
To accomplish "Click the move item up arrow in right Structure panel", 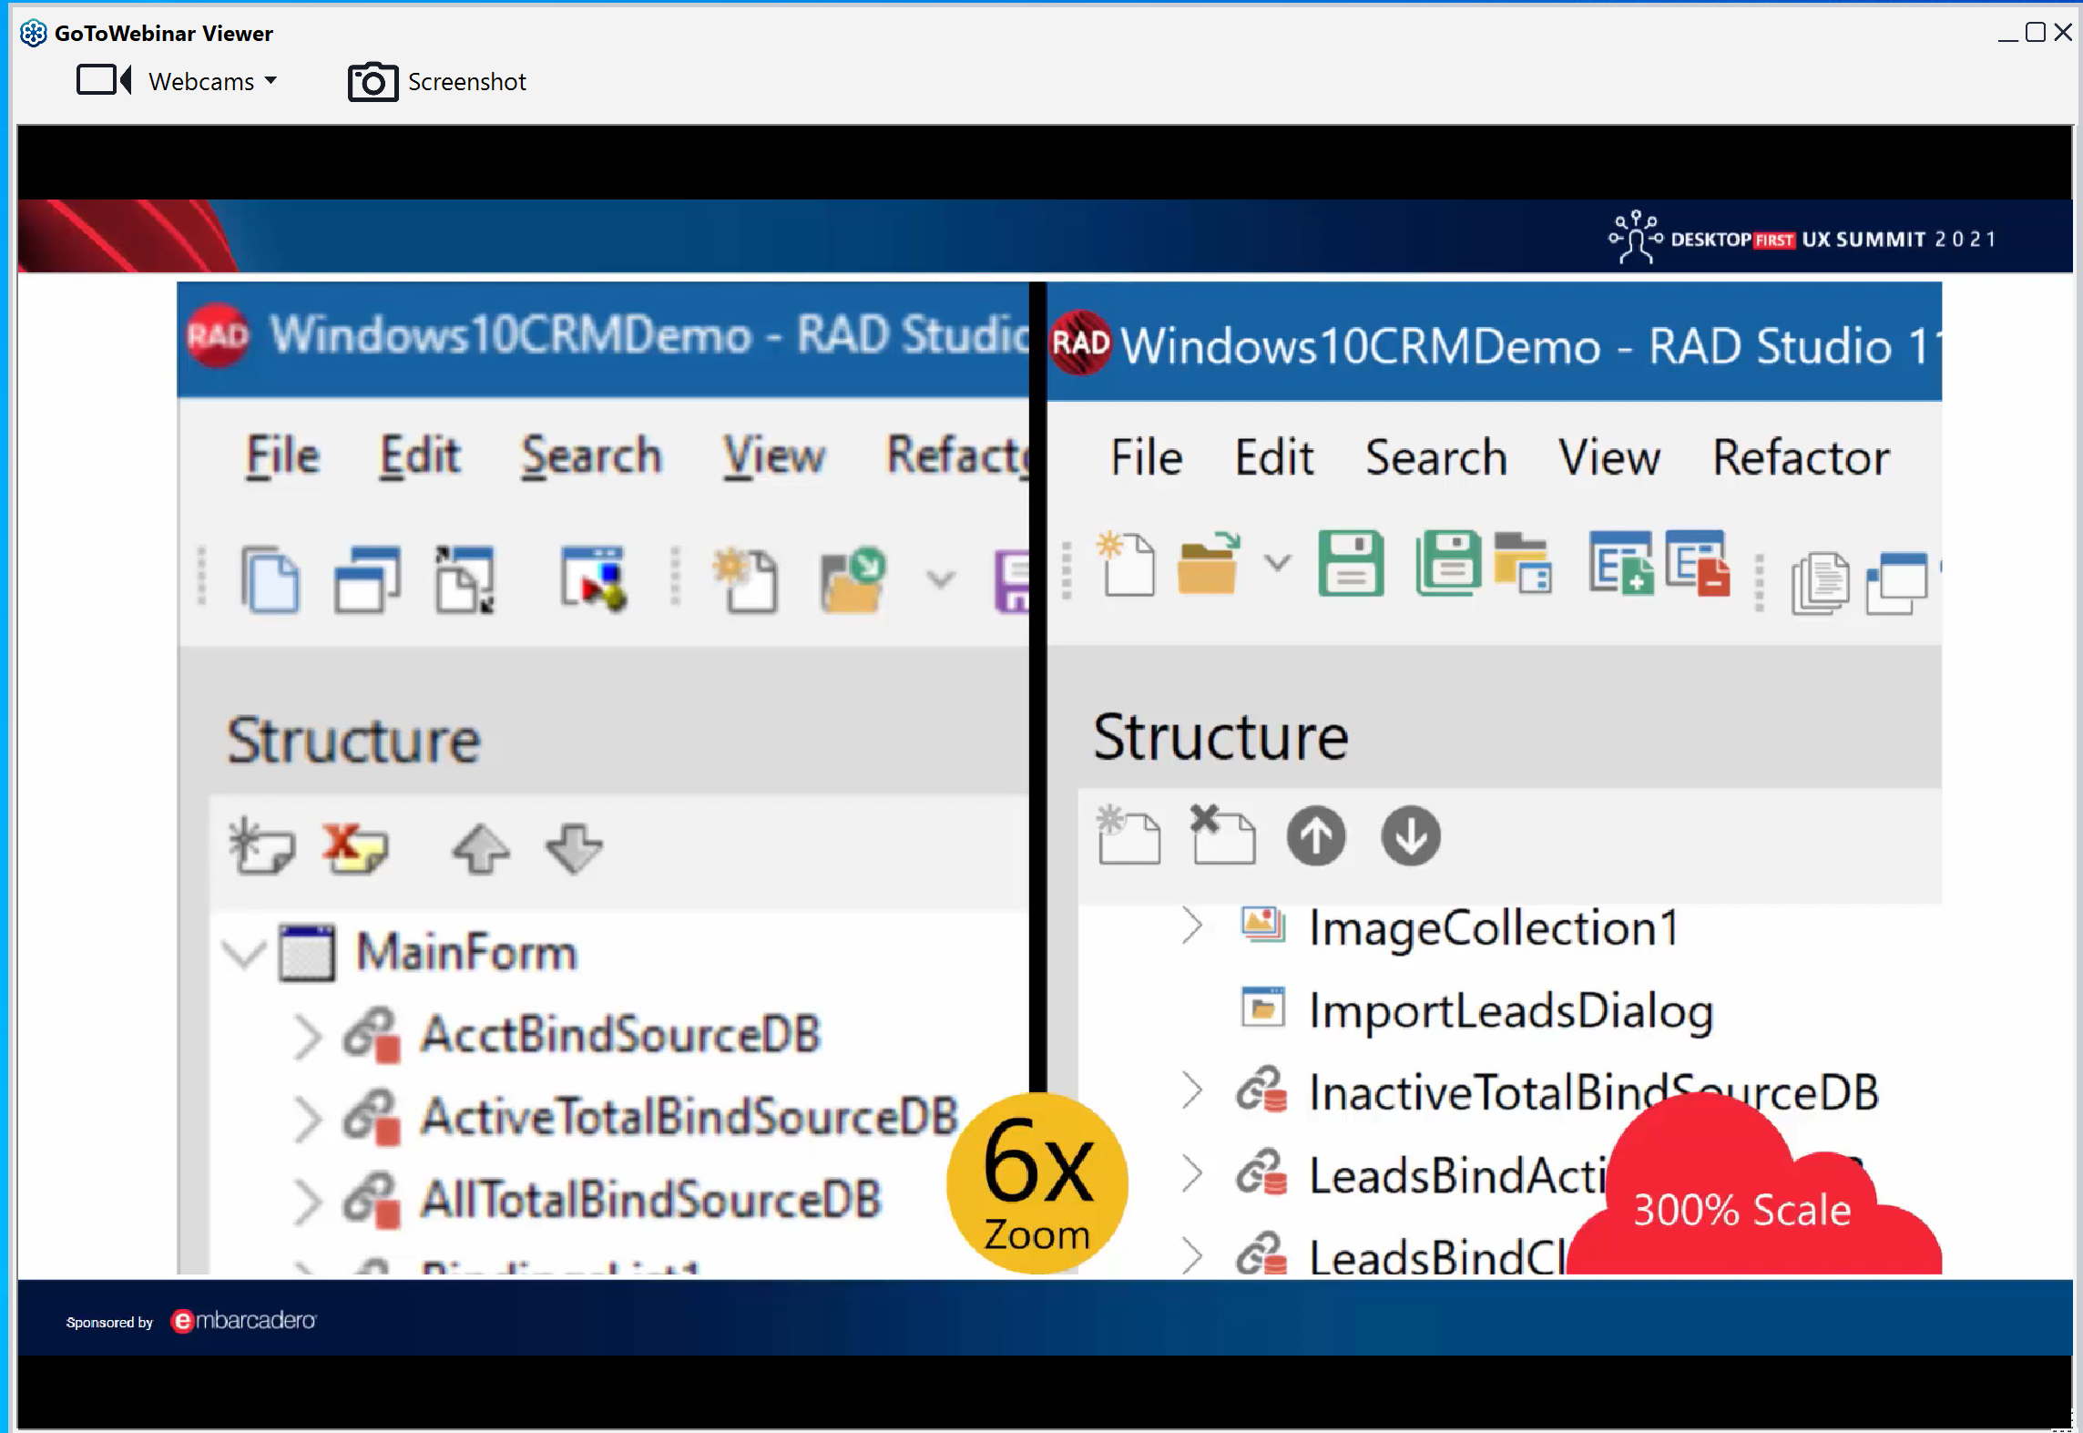I will coord(1317,836).
